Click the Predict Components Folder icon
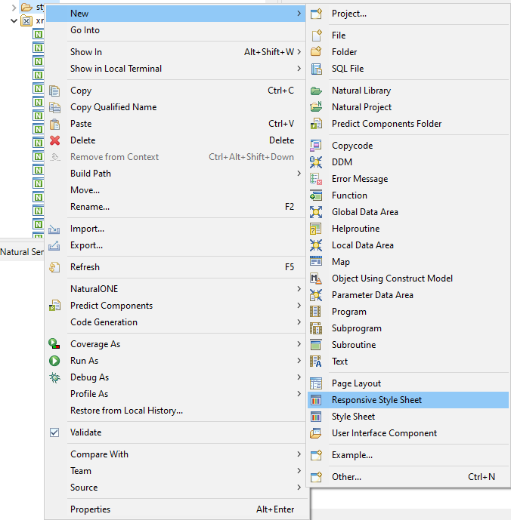The image size is (511, 520). click(x=316, y=124)
